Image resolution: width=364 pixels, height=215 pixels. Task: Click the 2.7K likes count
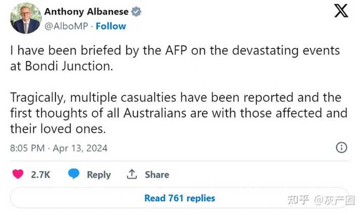(x=40, y=175)
